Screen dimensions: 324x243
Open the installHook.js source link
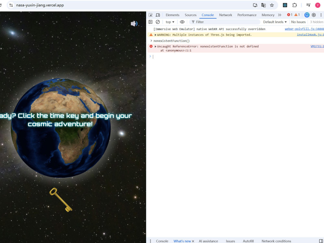click(x=310, y=35)
